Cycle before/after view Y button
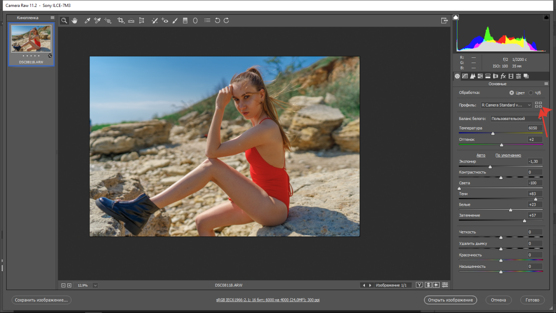 (x=419, y=285)
